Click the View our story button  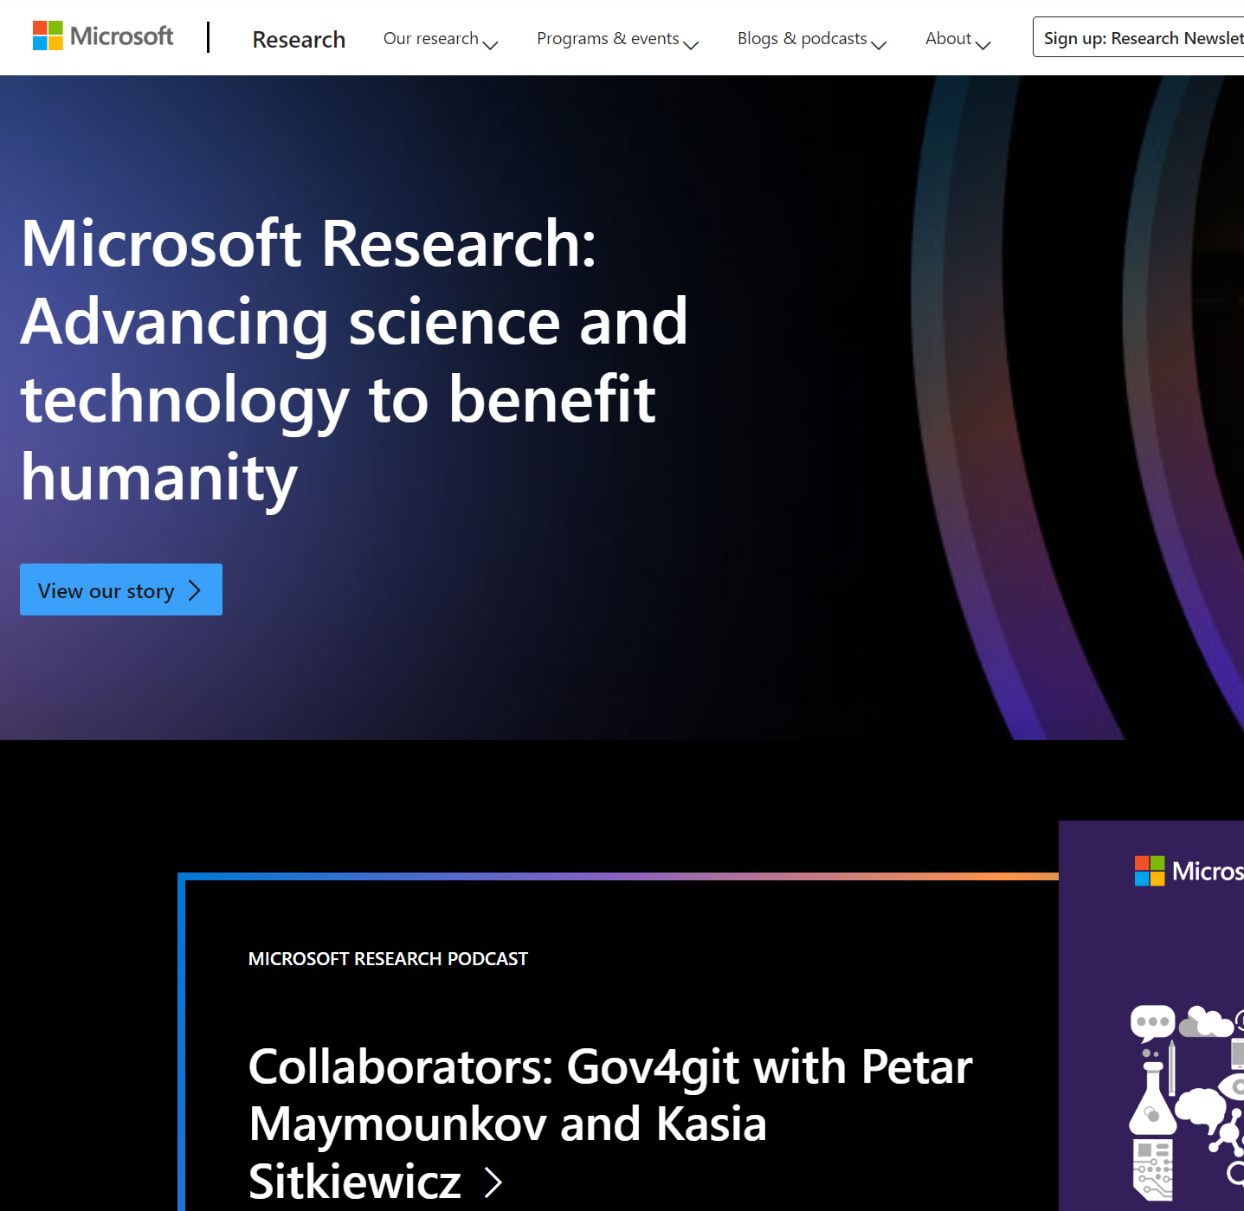pos(121,589)
